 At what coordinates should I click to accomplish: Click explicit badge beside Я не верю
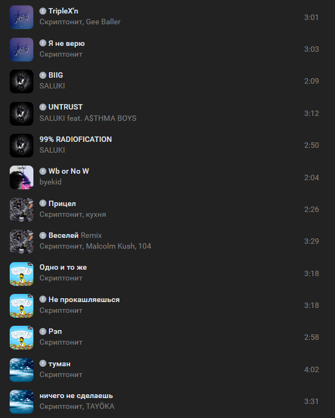[43, 43]
